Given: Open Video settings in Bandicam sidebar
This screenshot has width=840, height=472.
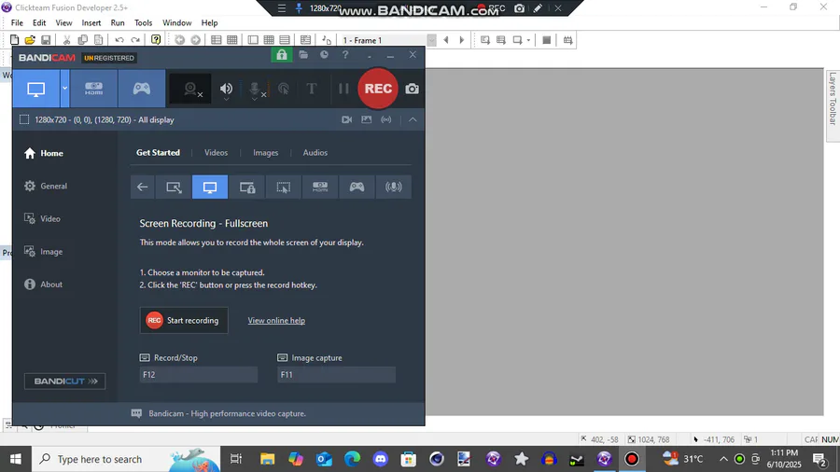Looking at the screenshot, I should click(42, 218).
